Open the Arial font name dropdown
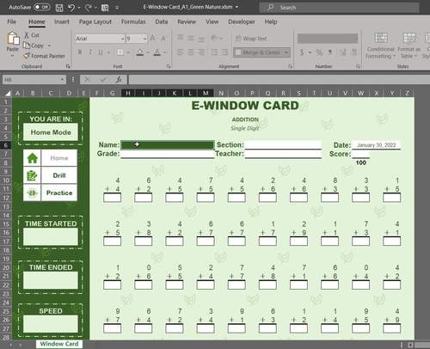 (122, 39)
